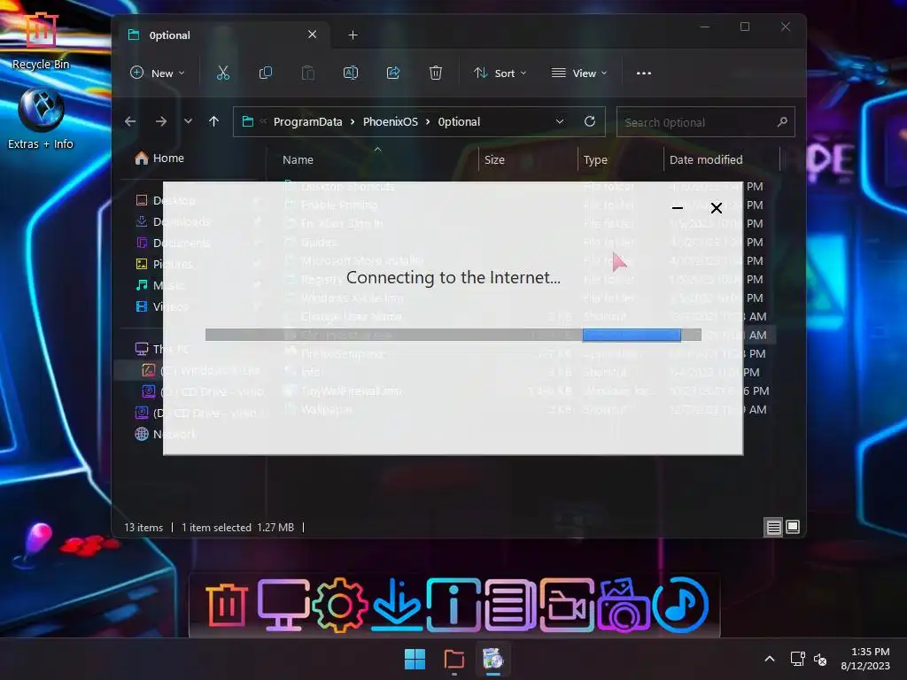907x680 pixels.
Task: Close the Connecting to the Internet dialog
Action: tap(716, 207)
